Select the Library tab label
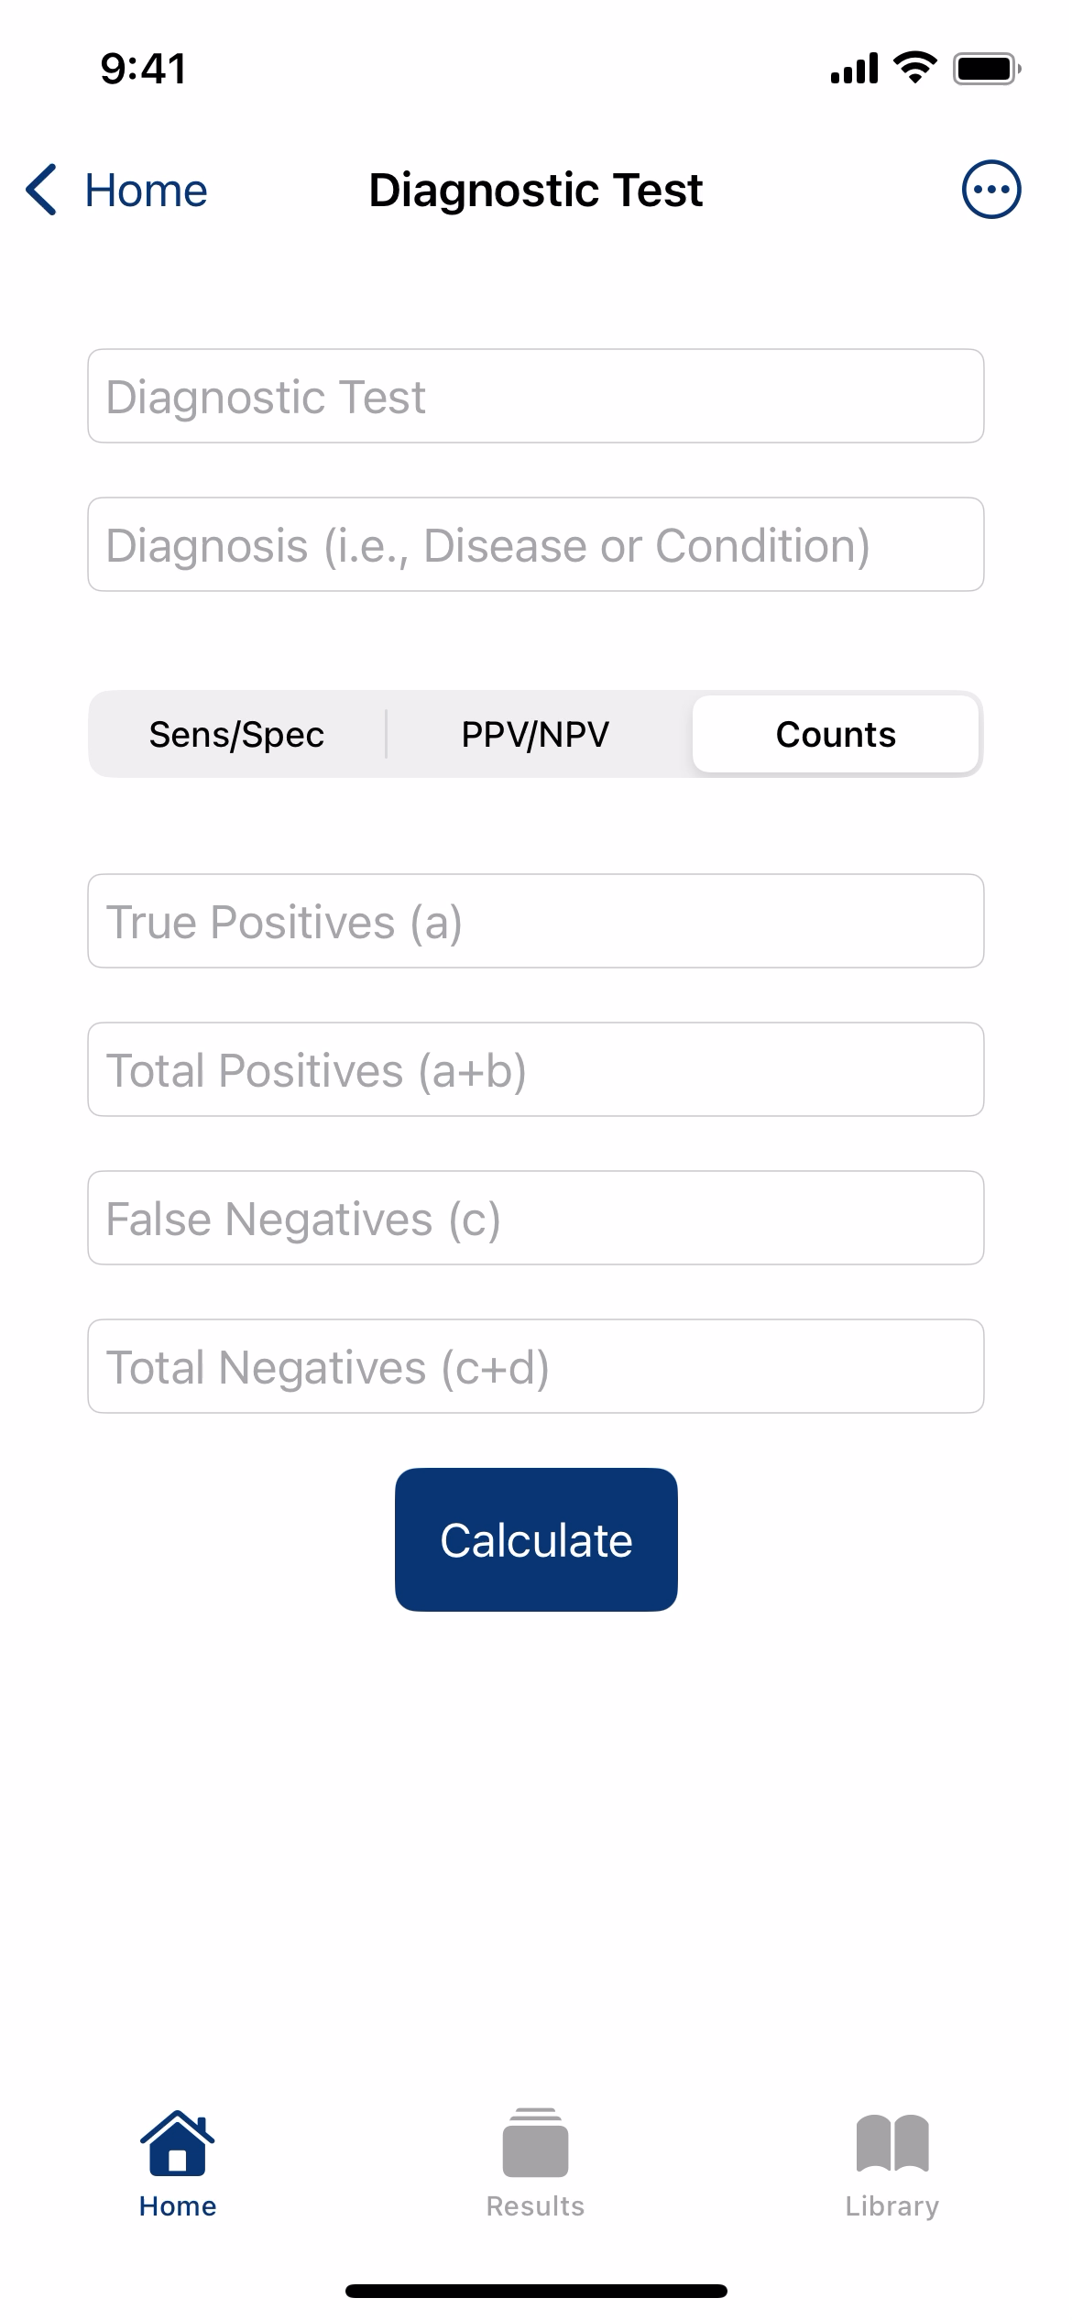This screenshot has height=2320, width=1072. [x=892, y=2206]
